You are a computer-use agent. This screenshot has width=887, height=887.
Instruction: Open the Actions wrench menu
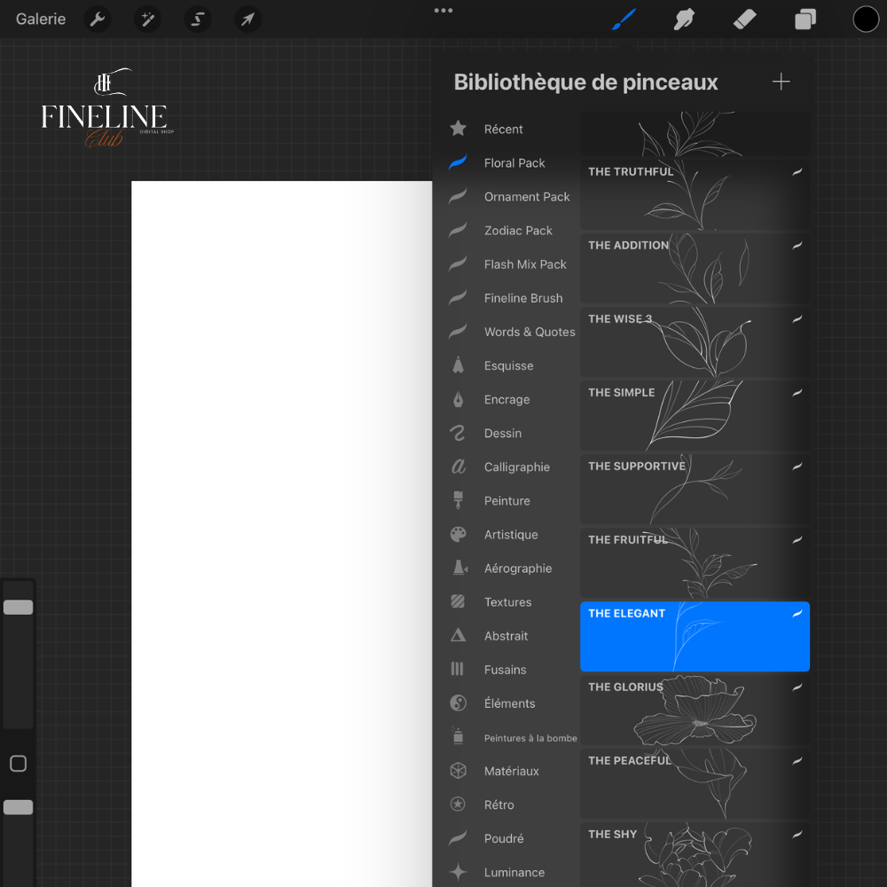tap(98, 19)
